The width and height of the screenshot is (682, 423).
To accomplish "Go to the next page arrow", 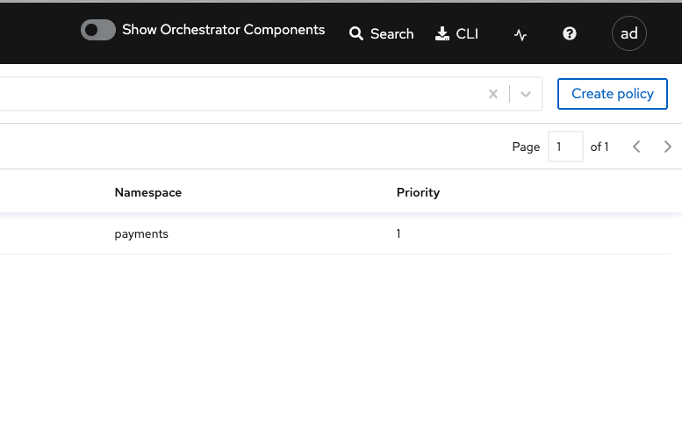I will click(667, 147).
